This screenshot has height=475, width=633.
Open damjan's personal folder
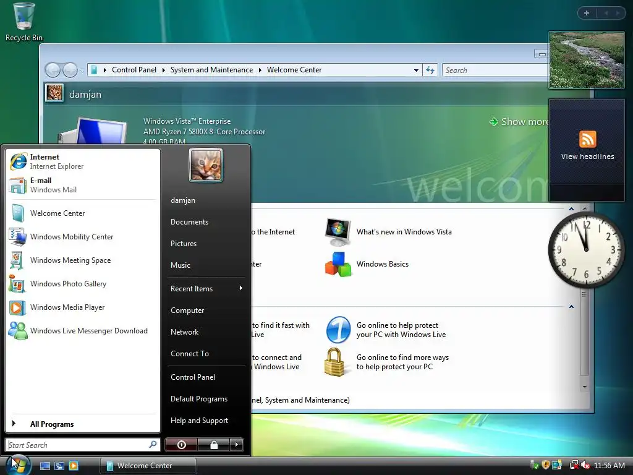tap(206, 200)
